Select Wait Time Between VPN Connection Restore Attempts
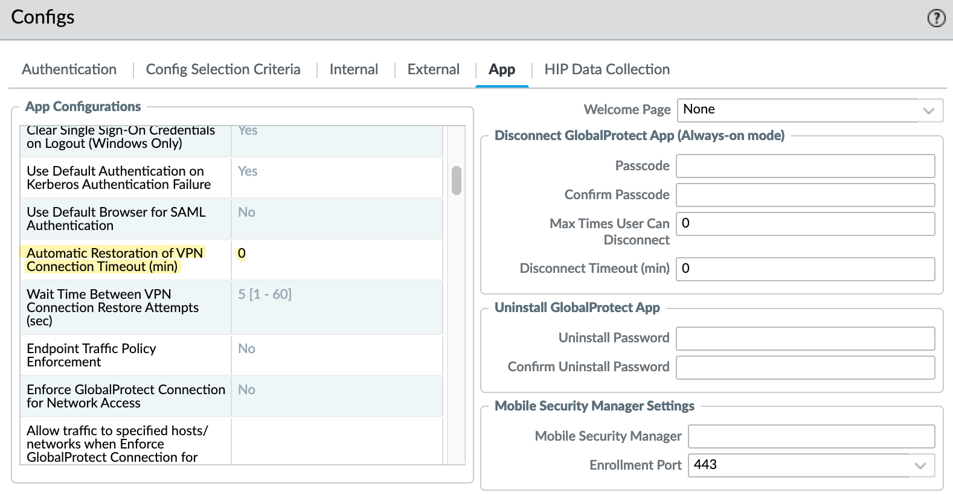The height and width of the screenshot is (495, 953). 231,308
